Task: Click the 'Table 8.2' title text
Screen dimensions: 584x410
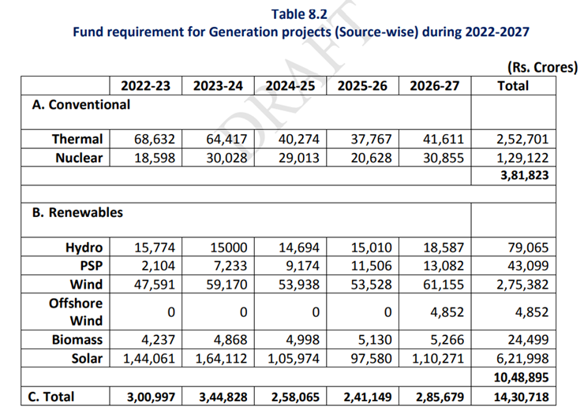Action: [x=299, y=14]
